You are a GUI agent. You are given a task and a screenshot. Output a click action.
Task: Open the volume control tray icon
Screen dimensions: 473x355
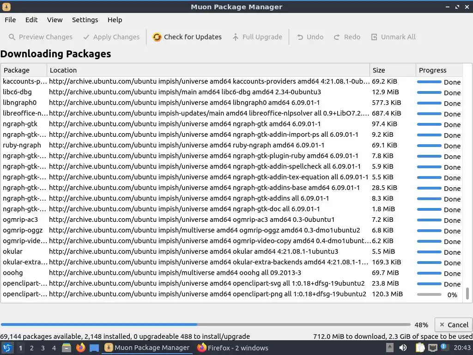403,348
